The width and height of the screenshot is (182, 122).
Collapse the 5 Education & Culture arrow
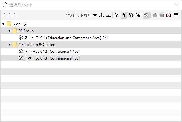(x=9, y=45)
